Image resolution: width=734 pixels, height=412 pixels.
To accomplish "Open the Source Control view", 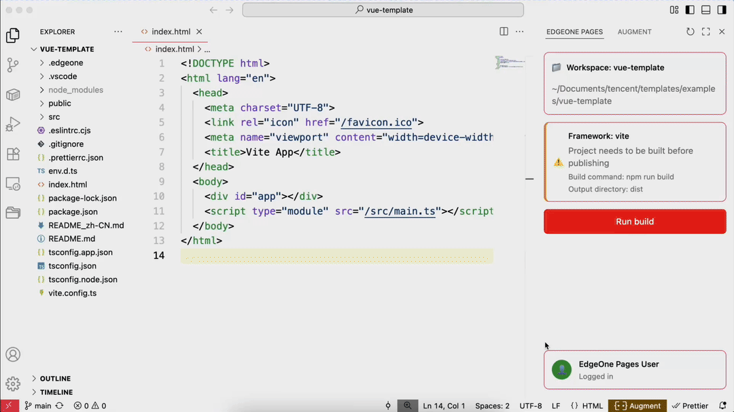I will [13, 65].
